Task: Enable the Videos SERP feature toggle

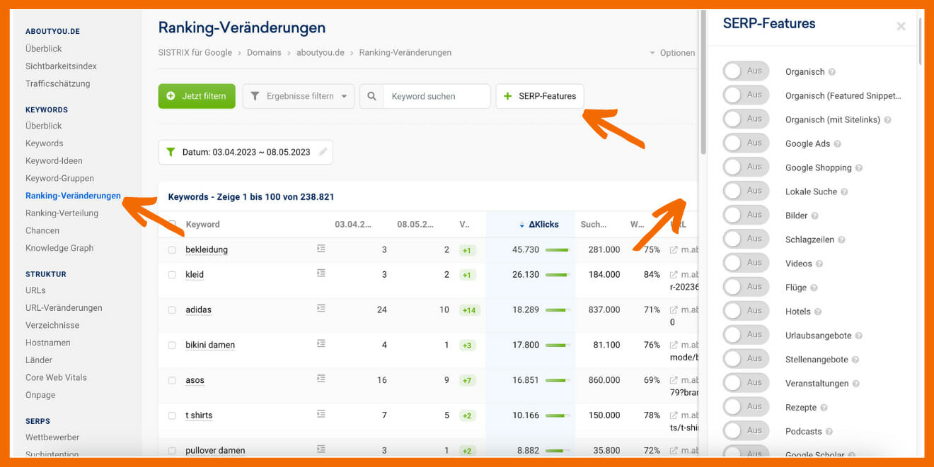Action: click(746, 264)
